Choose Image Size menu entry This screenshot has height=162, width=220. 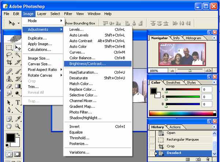point(43,58)
